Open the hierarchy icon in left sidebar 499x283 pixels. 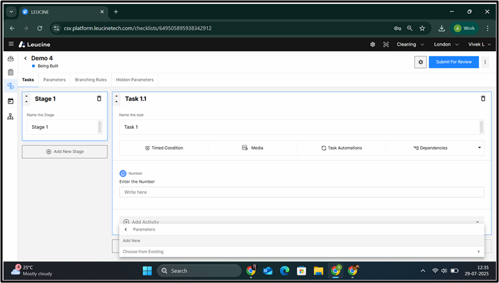11,117
